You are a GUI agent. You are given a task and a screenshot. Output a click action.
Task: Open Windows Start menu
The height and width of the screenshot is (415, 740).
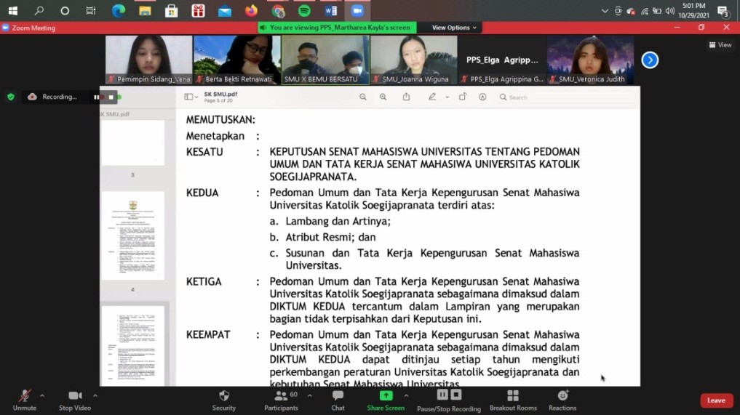(13, 10)
